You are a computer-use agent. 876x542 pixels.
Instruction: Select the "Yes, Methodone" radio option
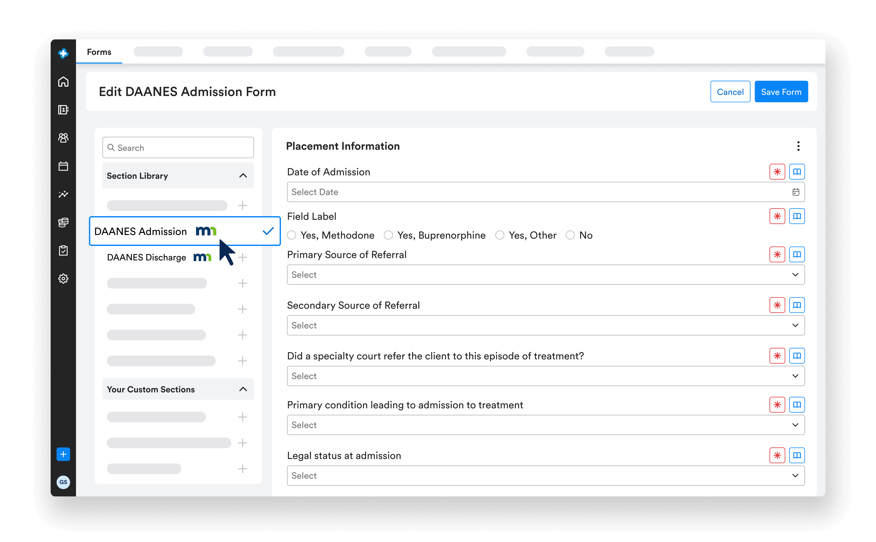click(x=292, y=235)
